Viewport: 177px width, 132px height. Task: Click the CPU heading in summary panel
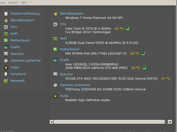pos(63,24)
